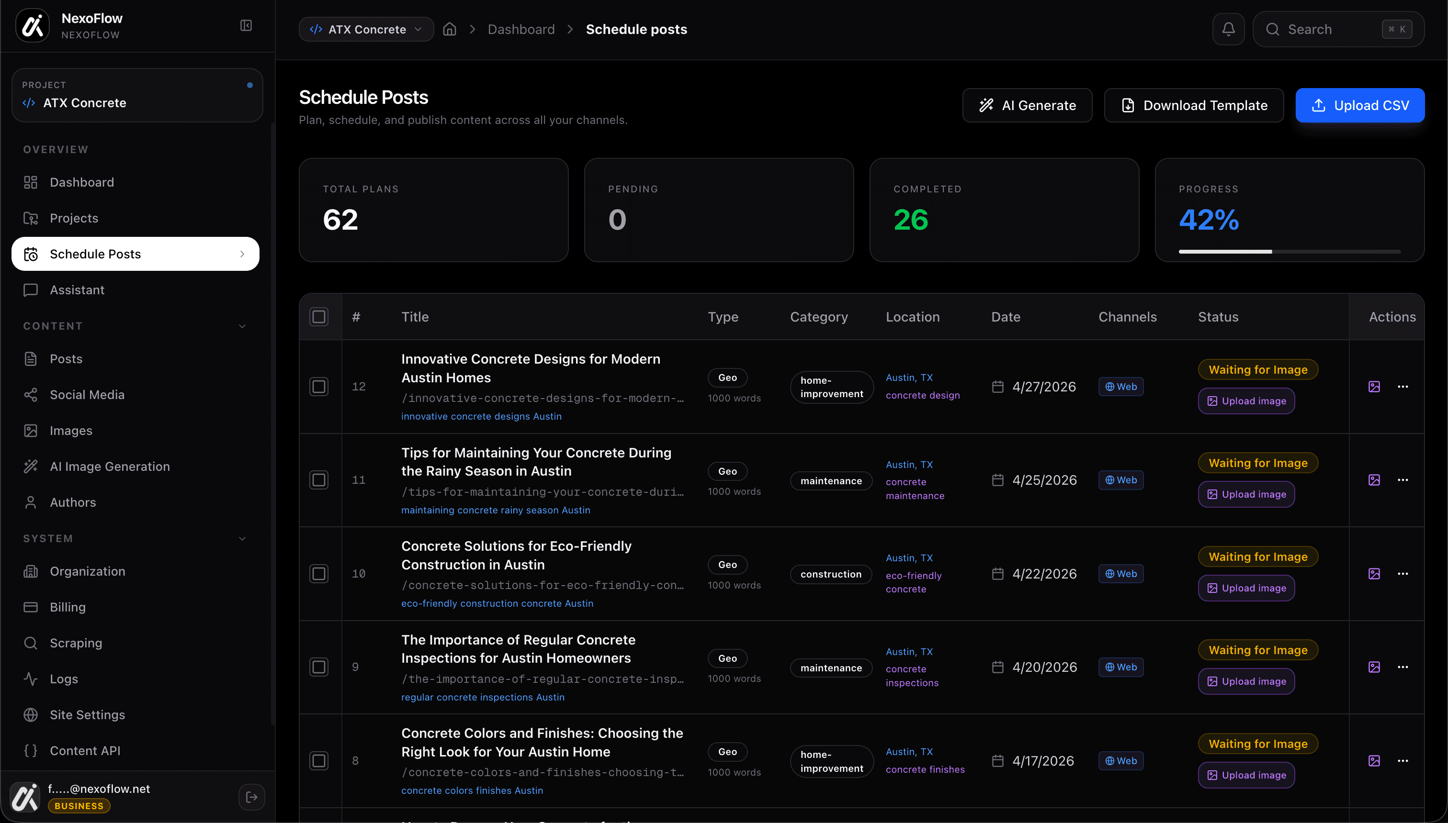Image resolution: width=1448 pixels, height=823 pixels.
Task: Open the ATX Concrete project switcher
Action: [x=366, y=29]
